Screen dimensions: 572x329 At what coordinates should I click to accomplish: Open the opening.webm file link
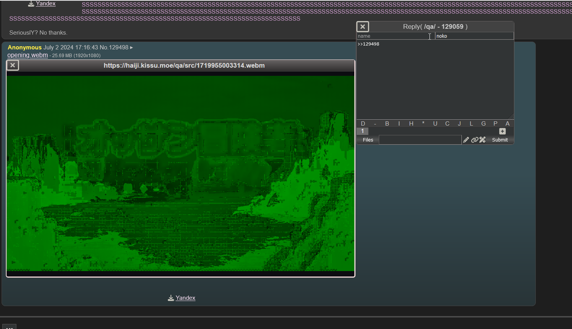(28, 55)
